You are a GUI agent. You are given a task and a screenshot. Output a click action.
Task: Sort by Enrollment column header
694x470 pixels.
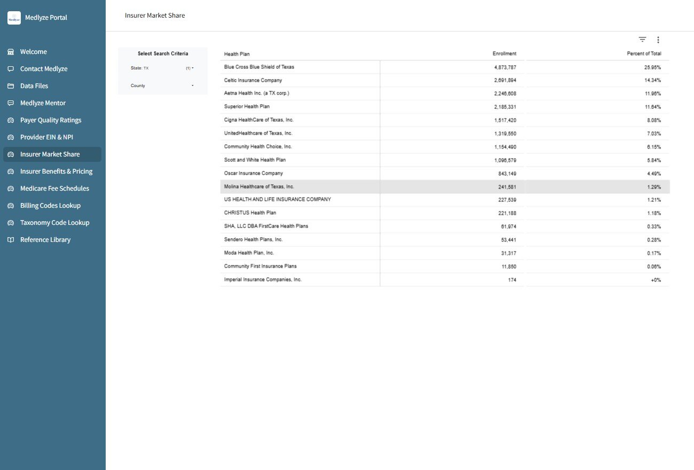coord(504,54)
